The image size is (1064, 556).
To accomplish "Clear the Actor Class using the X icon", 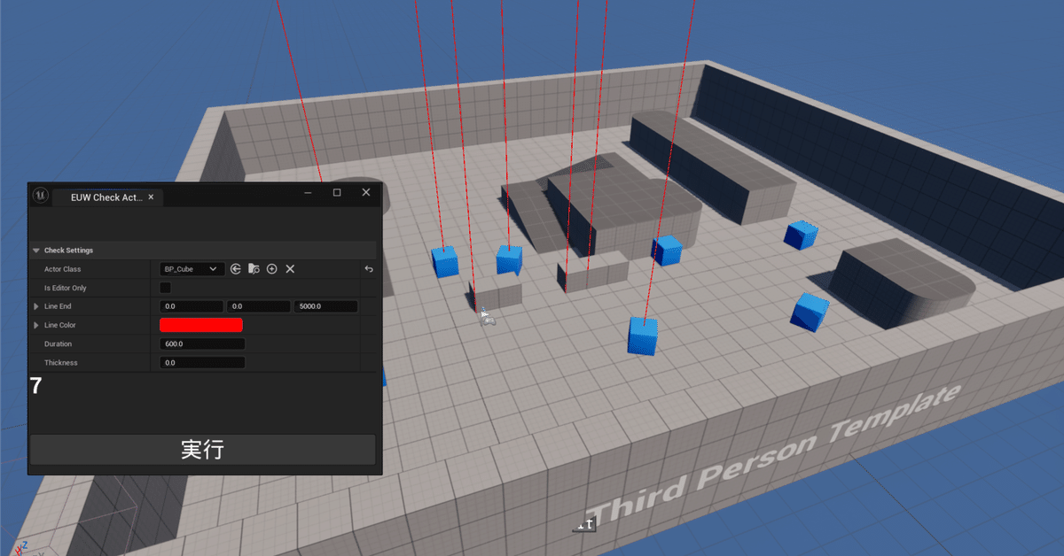I will point(290,268).
